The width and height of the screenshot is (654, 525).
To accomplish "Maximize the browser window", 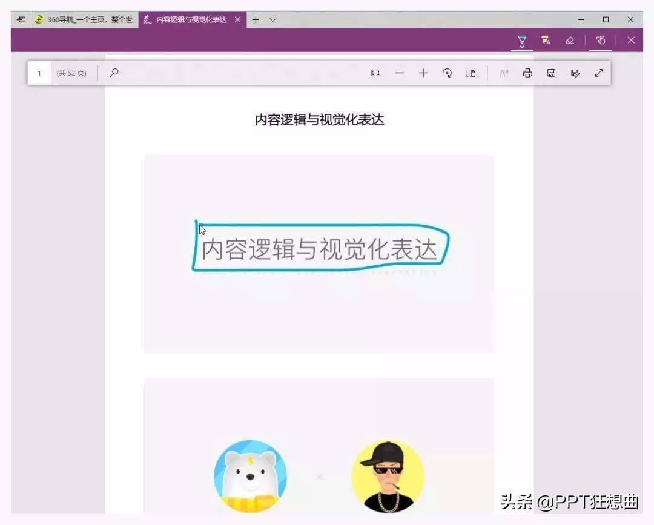I will [606, 19].
